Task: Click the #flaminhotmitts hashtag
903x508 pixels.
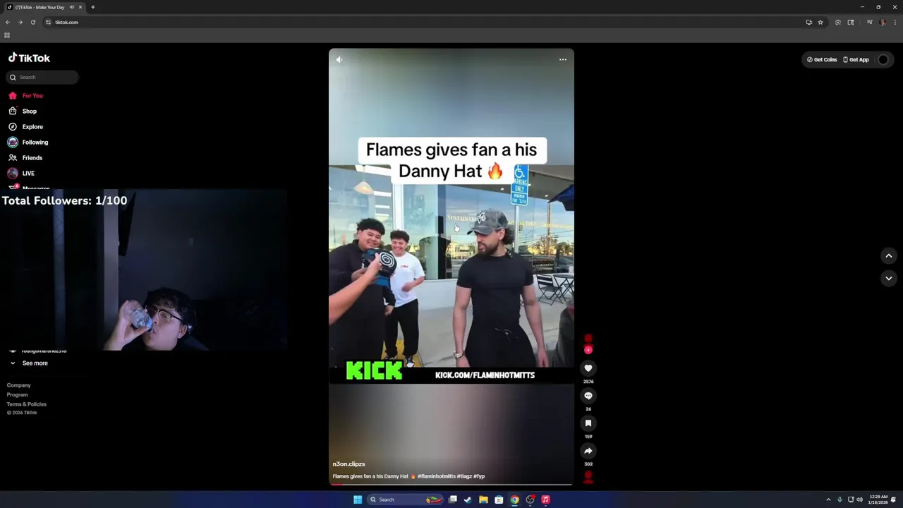Action: pyautogui.click(x=436, y=476)
